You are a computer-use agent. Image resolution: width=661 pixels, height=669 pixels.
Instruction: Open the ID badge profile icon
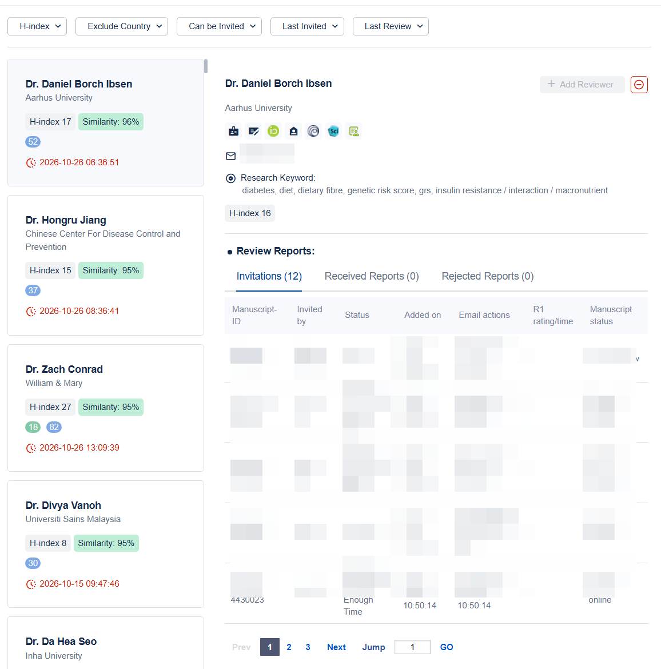pos(233,131)
